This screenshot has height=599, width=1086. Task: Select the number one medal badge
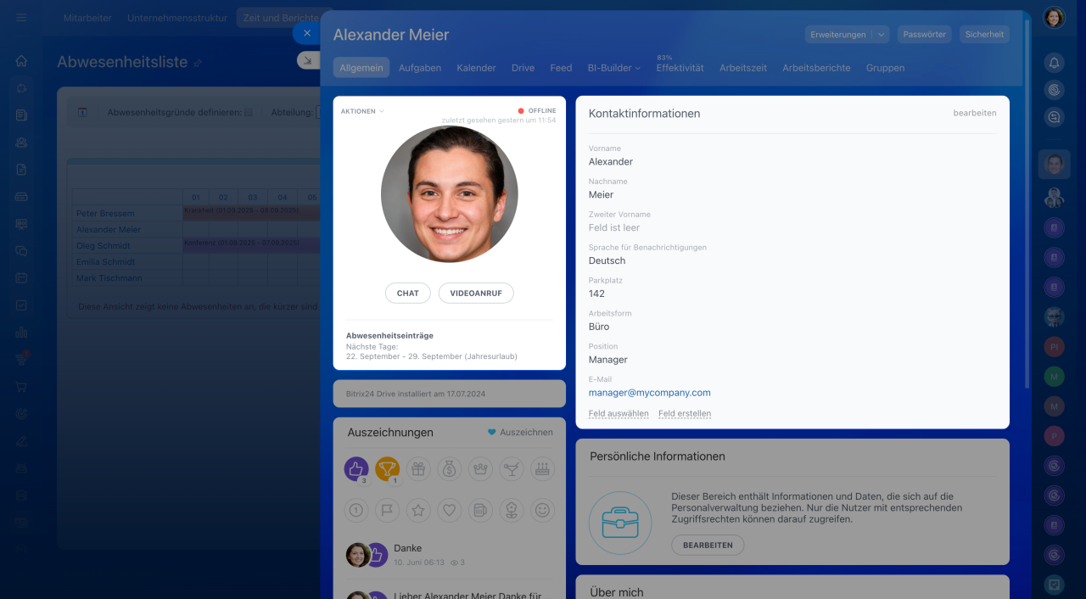point(356,510)
